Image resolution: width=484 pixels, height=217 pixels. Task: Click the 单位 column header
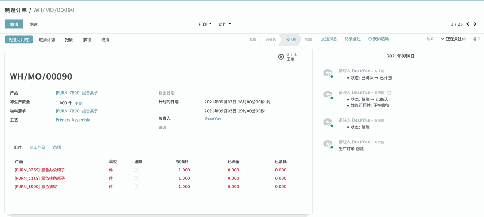tap(113, 161)
